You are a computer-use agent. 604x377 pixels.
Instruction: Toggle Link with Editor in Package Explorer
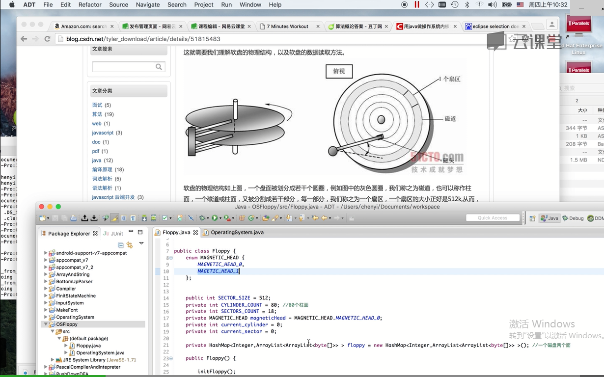point(130,245)
